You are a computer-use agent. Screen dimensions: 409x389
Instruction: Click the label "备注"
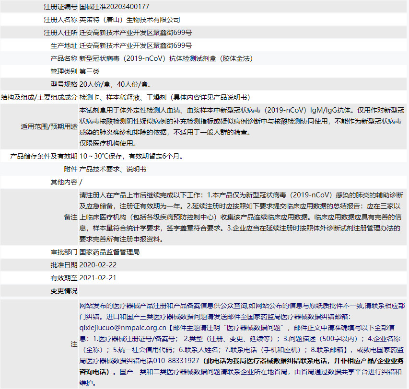70,217
